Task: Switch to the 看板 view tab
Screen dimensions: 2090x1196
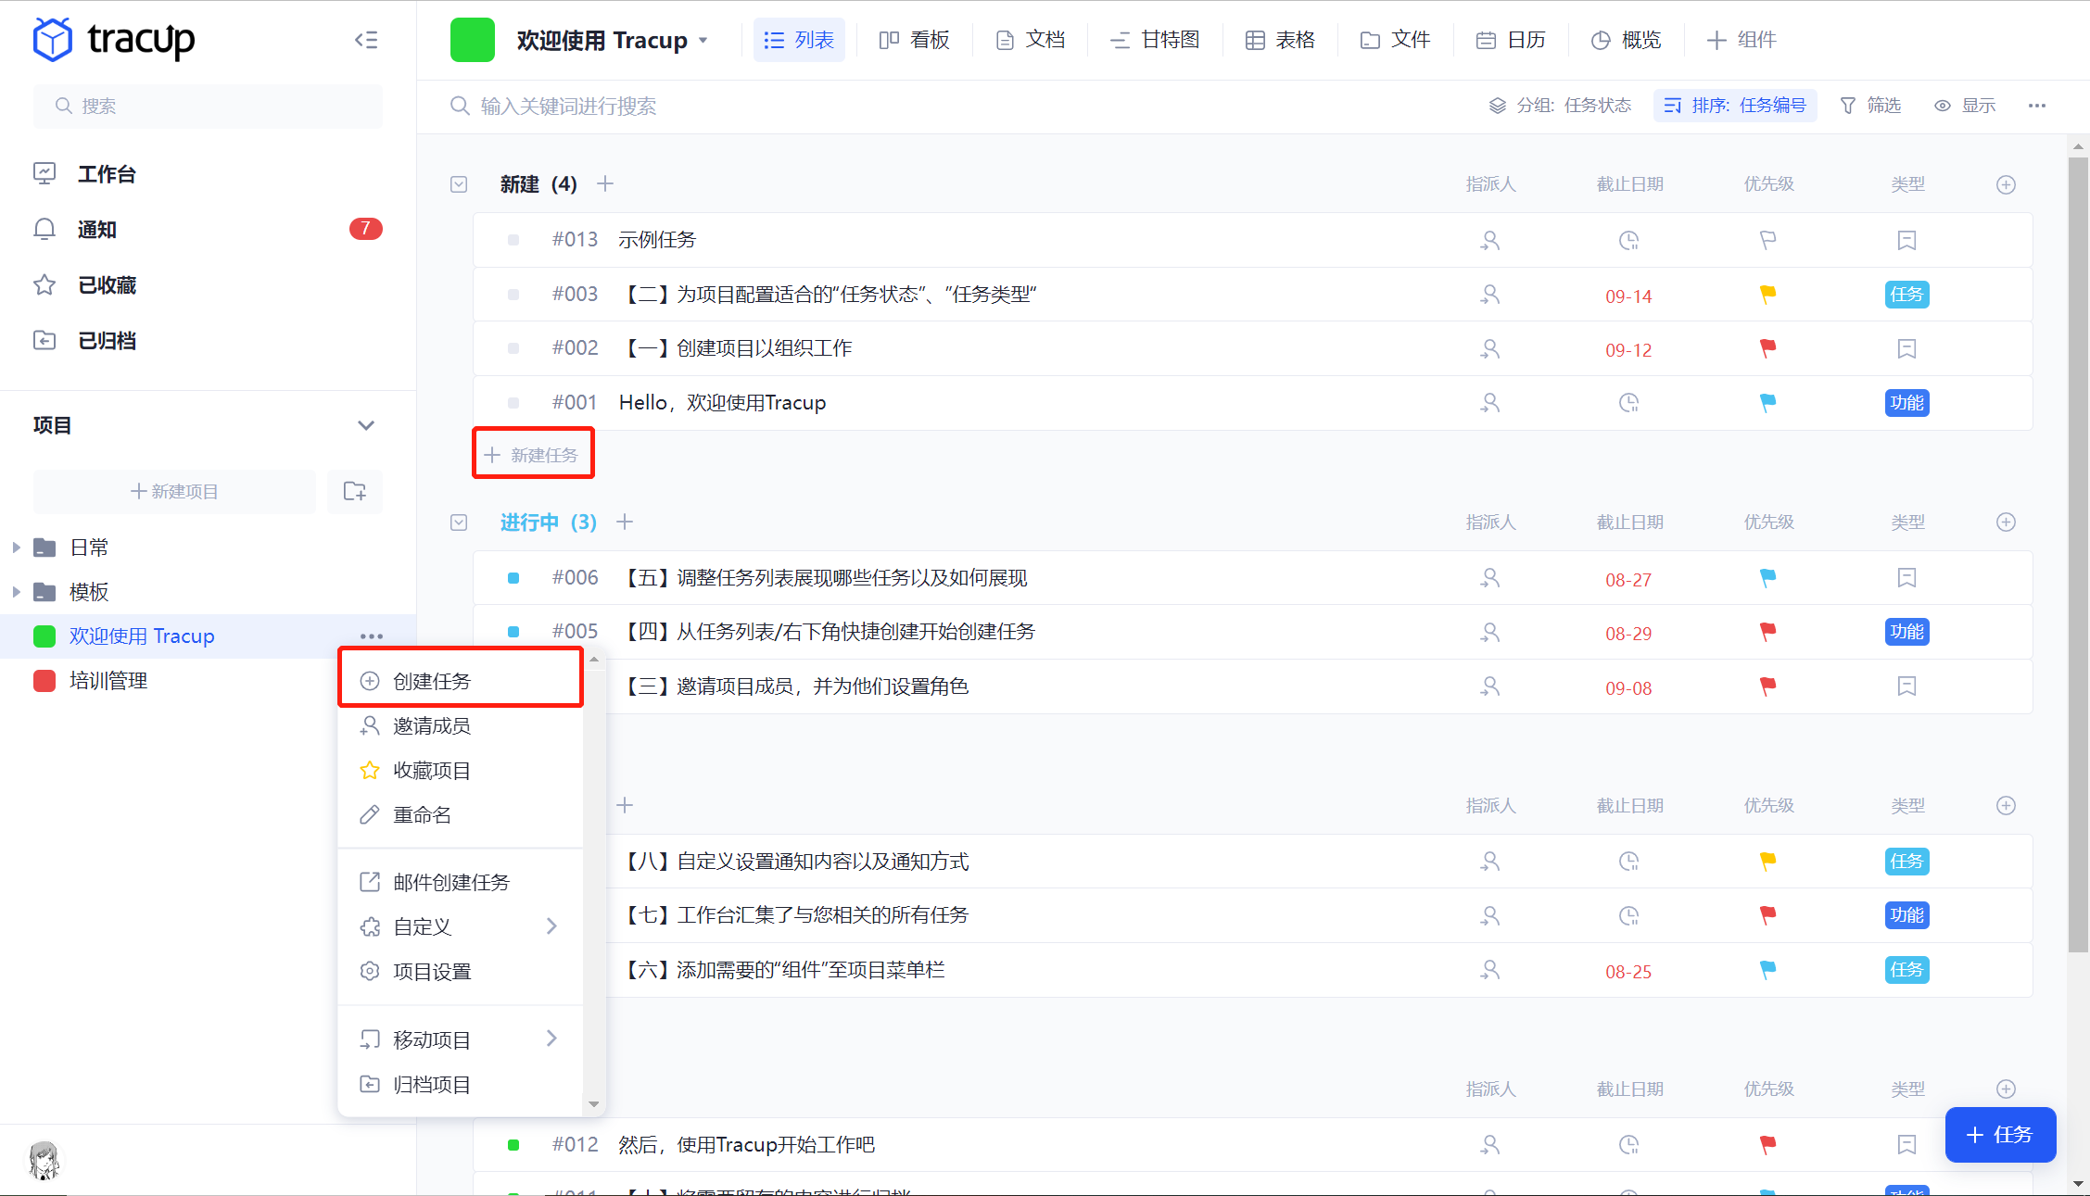Action: click(x=914, y=40)
